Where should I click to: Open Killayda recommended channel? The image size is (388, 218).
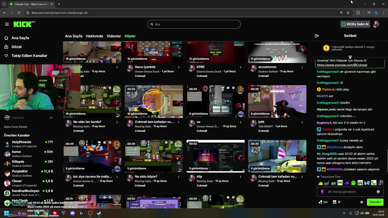pyautogui.click(x=29, y=163)
